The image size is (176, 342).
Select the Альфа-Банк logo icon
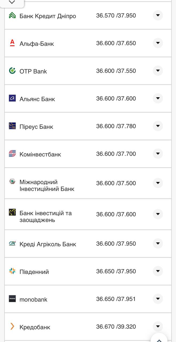coord(12,43)
